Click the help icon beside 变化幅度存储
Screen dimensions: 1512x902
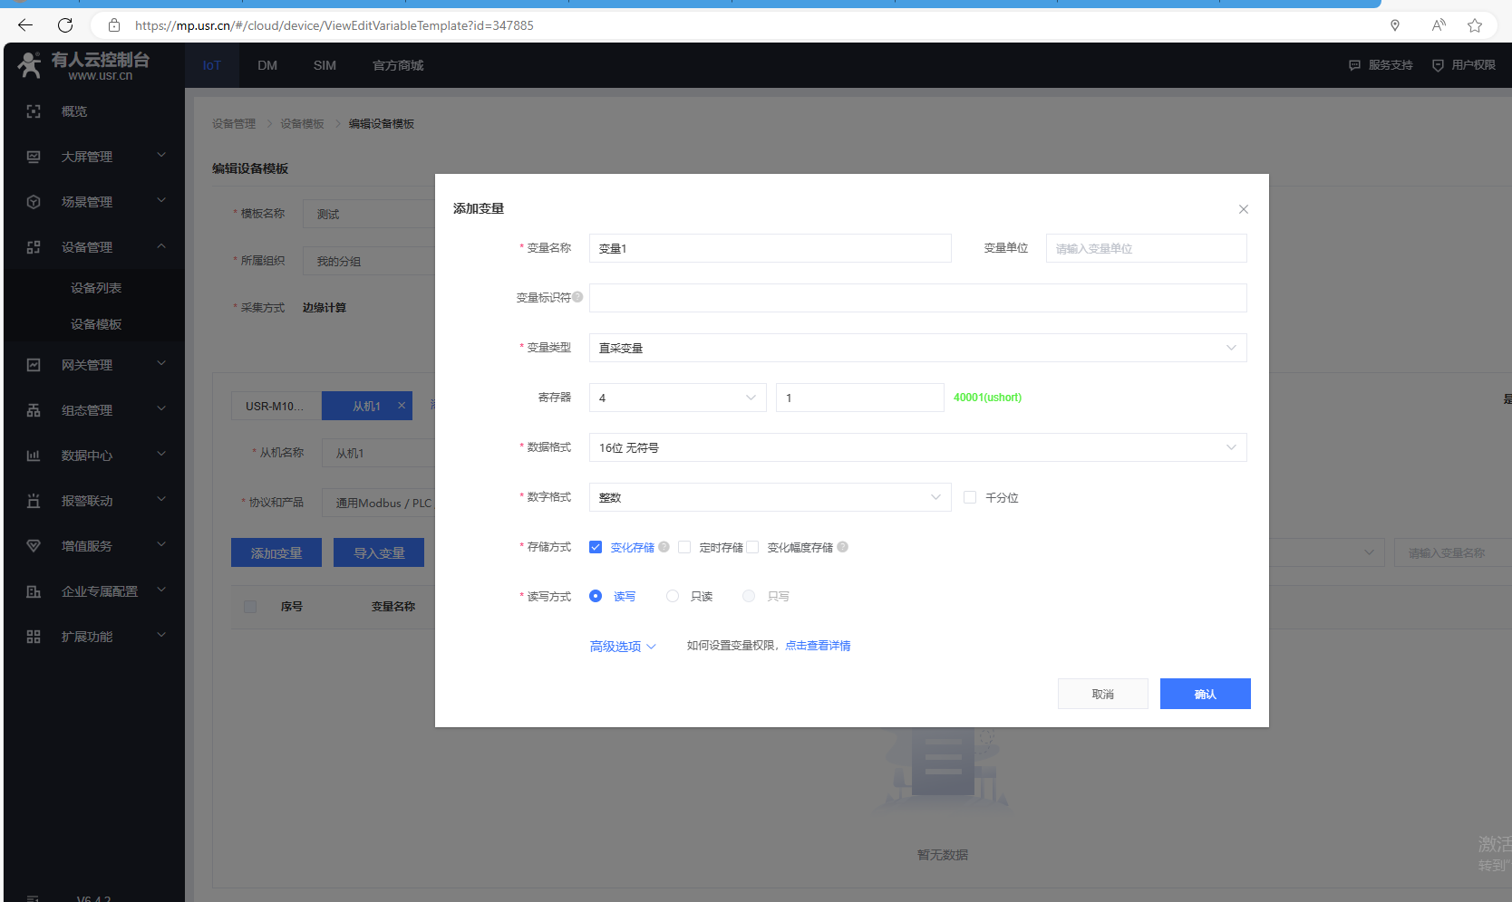point(842,547)
